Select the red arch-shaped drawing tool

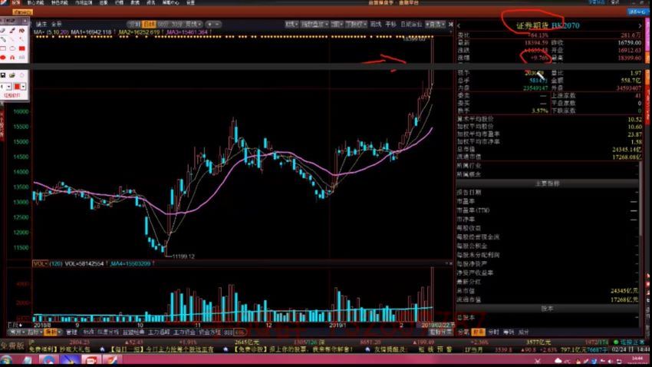click(12, 58)
